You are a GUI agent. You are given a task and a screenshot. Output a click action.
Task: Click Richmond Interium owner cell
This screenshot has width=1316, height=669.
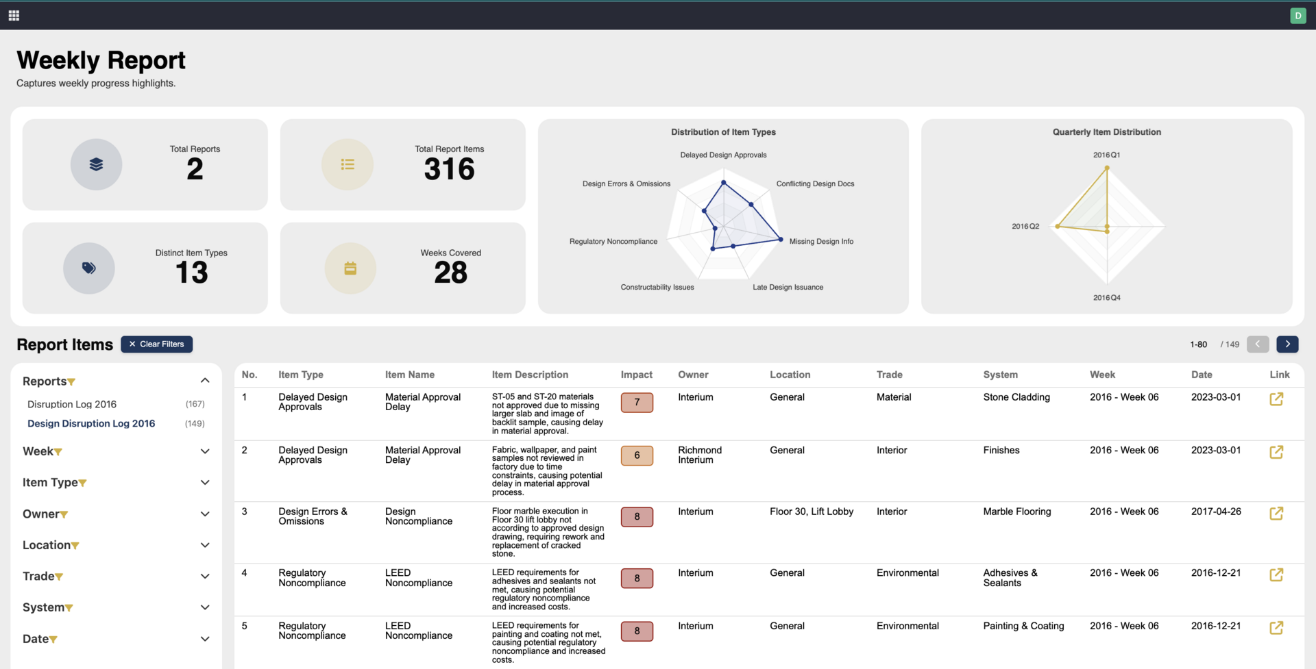point(700,455)
